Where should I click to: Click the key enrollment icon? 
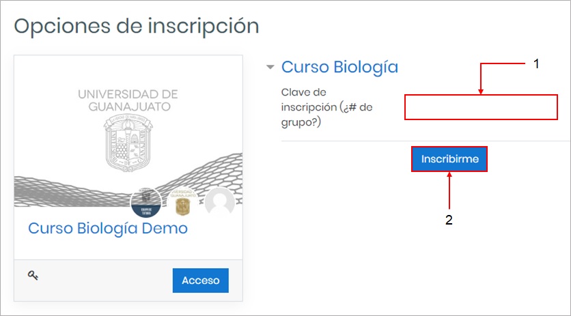(33, 276)
